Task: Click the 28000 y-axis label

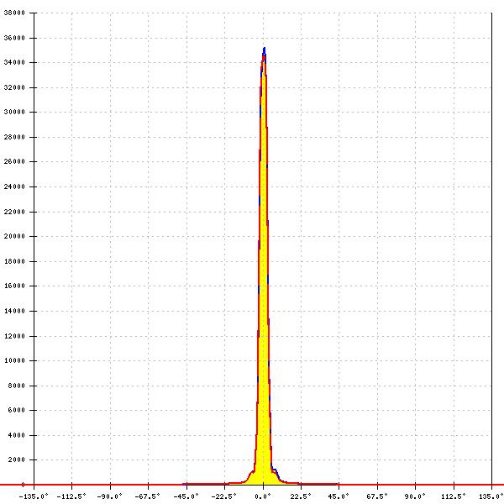Action: [14, 137]
